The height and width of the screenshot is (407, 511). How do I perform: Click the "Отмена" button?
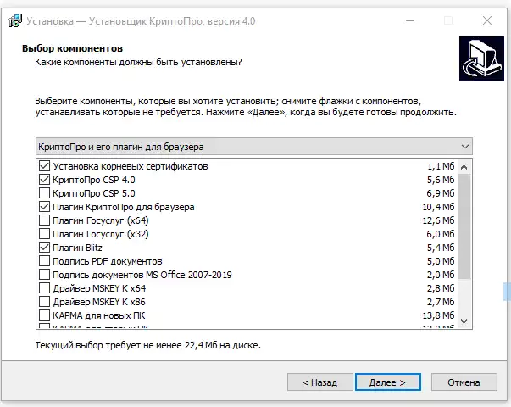tap(464, 382)
